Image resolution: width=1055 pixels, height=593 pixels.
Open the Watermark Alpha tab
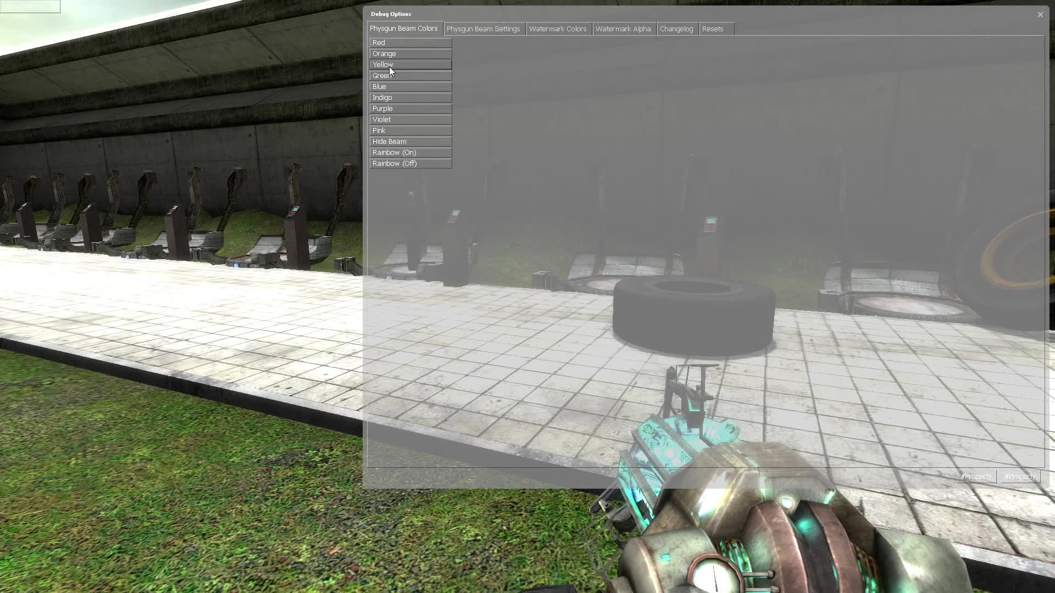[624, 29]
